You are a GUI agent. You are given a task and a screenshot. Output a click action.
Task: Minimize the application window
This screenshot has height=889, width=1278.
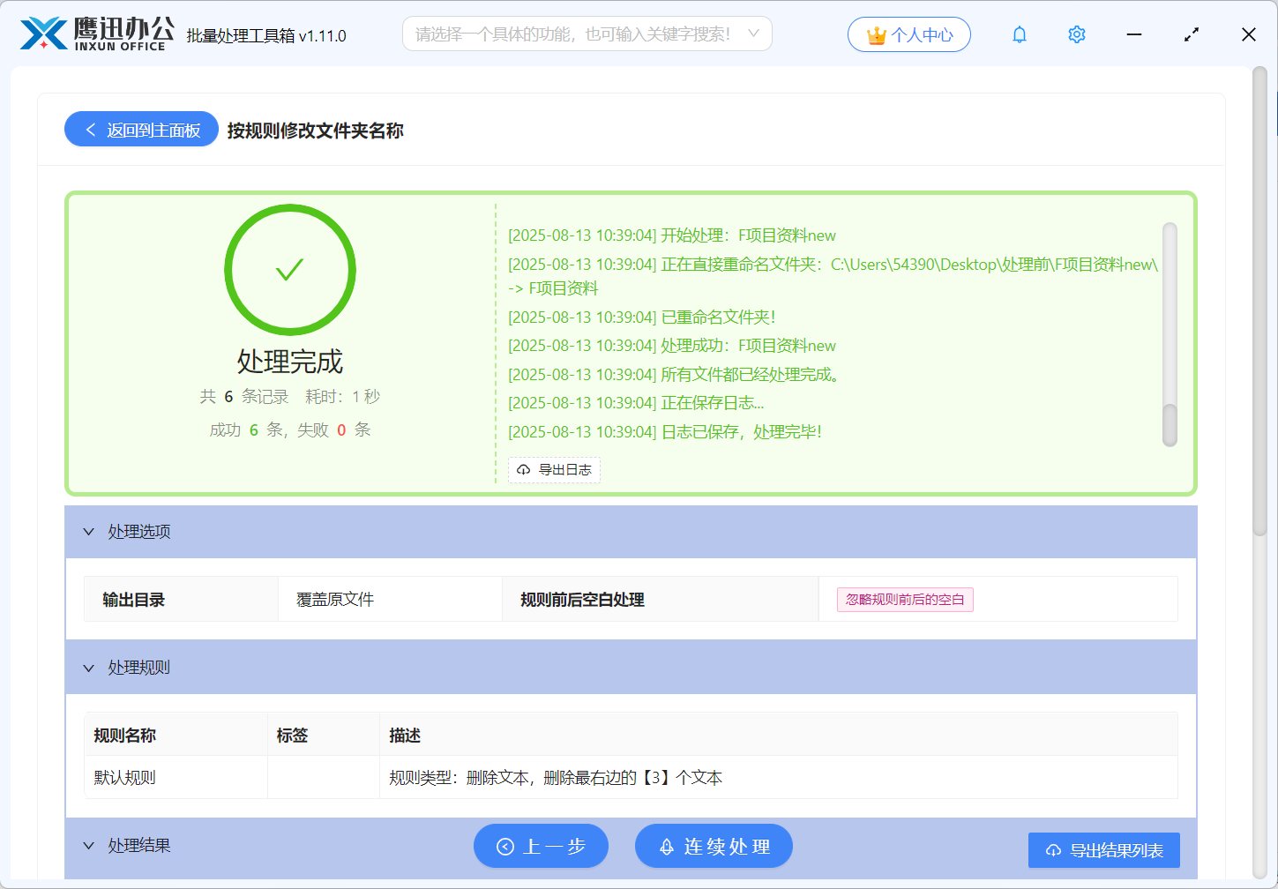(x=1134, y=34)
